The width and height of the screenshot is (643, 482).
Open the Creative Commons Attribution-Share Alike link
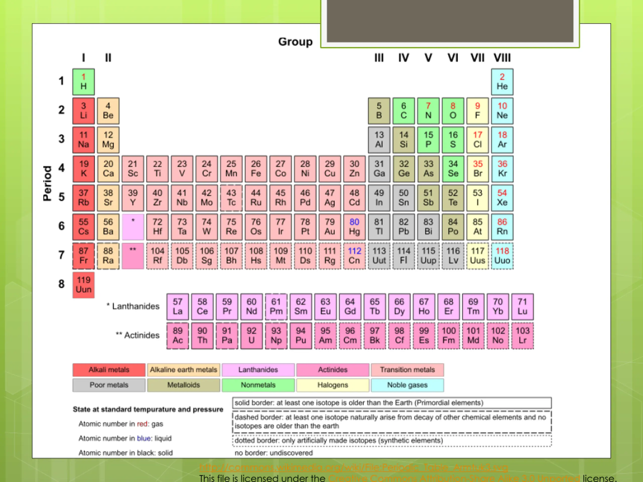click(x=454, y=478)
